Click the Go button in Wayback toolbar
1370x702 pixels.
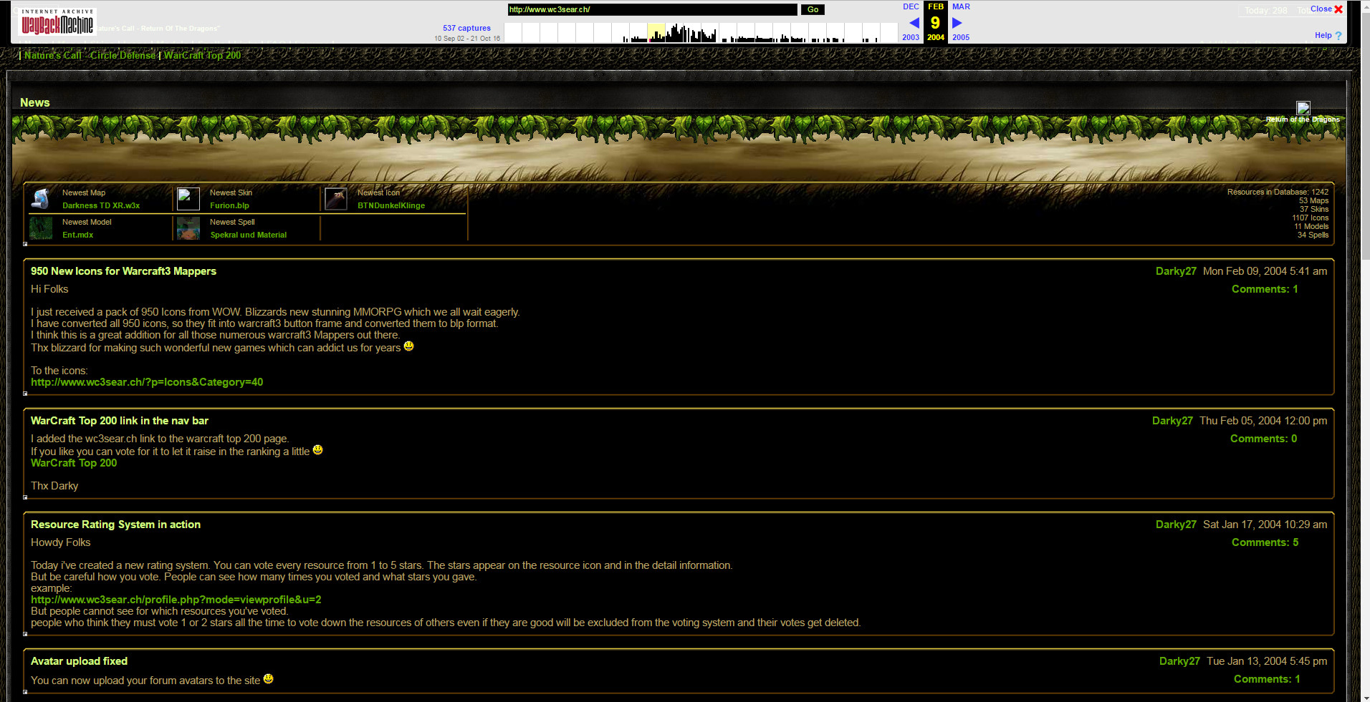click(813, 9)
